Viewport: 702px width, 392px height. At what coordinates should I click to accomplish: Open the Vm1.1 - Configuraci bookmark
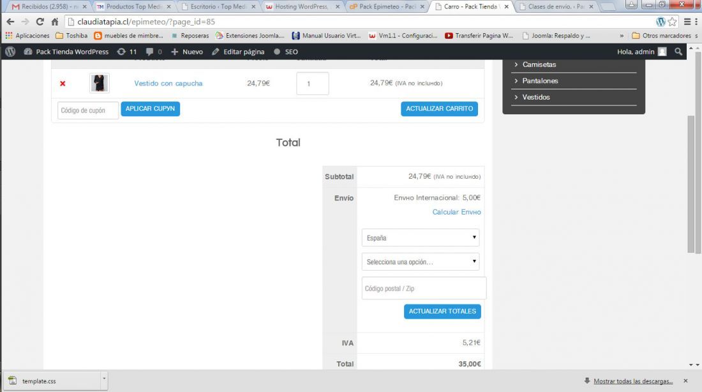click(x=403, y=35)
